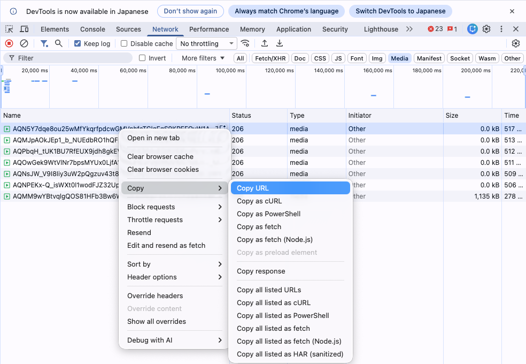Stop recording the network log

pos(9,43)
